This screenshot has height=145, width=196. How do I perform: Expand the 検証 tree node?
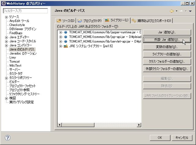pyautogui.click(x=6, y=99)
